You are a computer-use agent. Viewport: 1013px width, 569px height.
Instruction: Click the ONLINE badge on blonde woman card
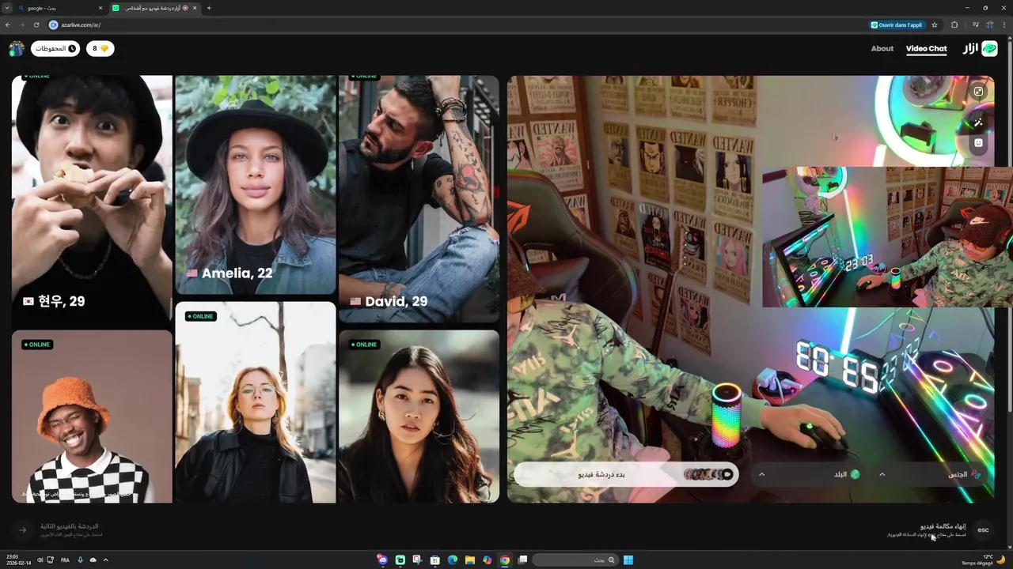click(x=201, y=316)
